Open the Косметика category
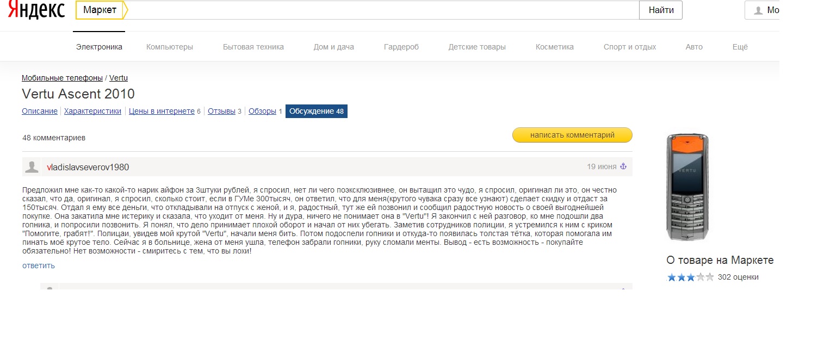Image resolution: width=818 pixels, height=346 pixels. coord(555,47)
